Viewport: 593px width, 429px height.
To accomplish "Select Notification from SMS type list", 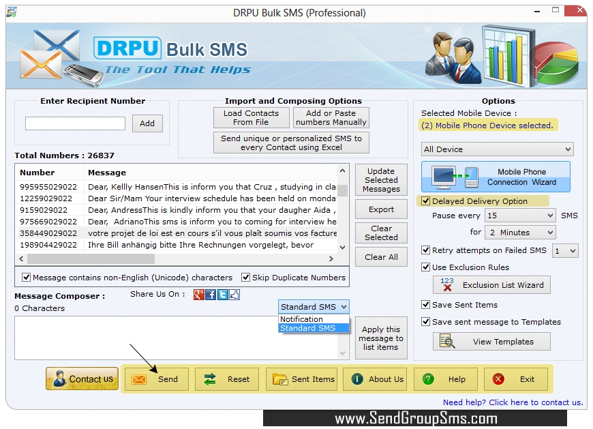I will coord(314,319).
